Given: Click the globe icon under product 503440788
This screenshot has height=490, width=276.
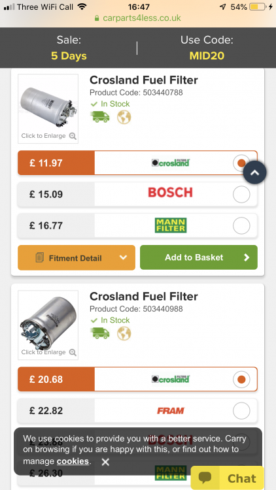Looking at the screenshot, I should (124, 117).
